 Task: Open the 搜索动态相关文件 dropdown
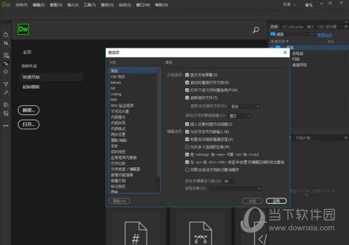coord(245,106)
